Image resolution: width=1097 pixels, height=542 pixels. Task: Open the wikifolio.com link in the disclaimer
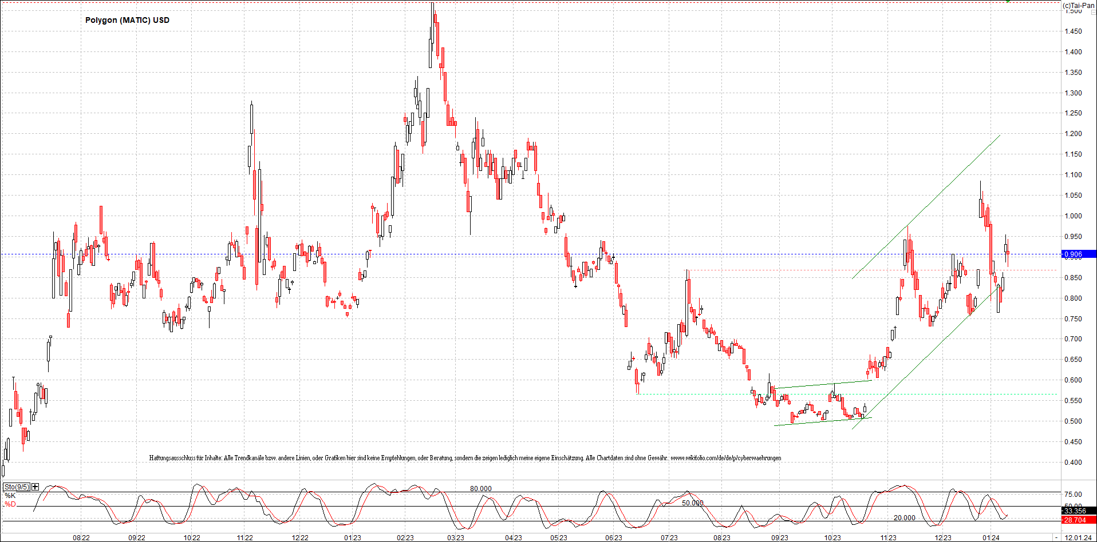(725, 458)
